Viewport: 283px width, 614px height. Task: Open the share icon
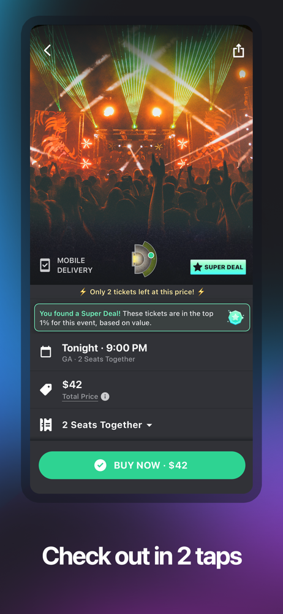coord(238,50)
